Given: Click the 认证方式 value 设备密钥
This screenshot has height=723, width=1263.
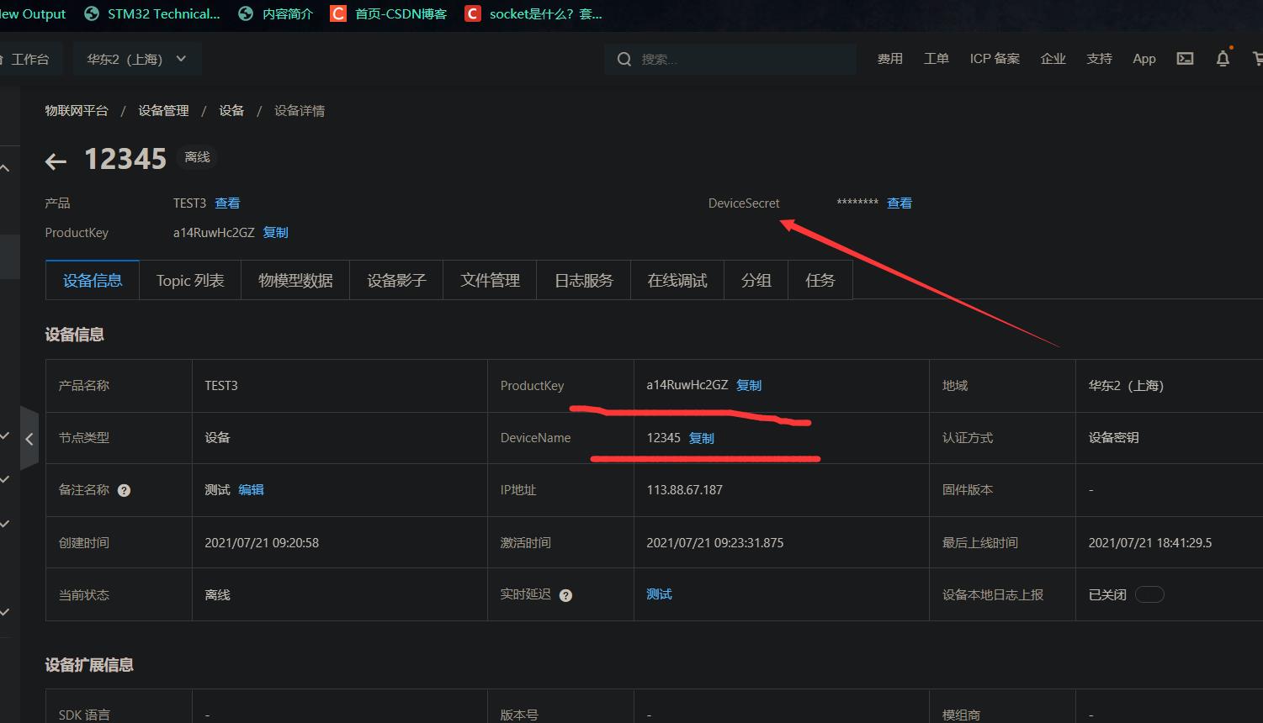Looking at the screenshot, I should click(x=1113, y=438).
